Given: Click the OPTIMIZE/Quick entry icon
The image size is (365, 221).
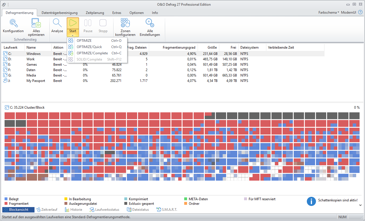Looking at the screenshot, I should tap(71, 47).
